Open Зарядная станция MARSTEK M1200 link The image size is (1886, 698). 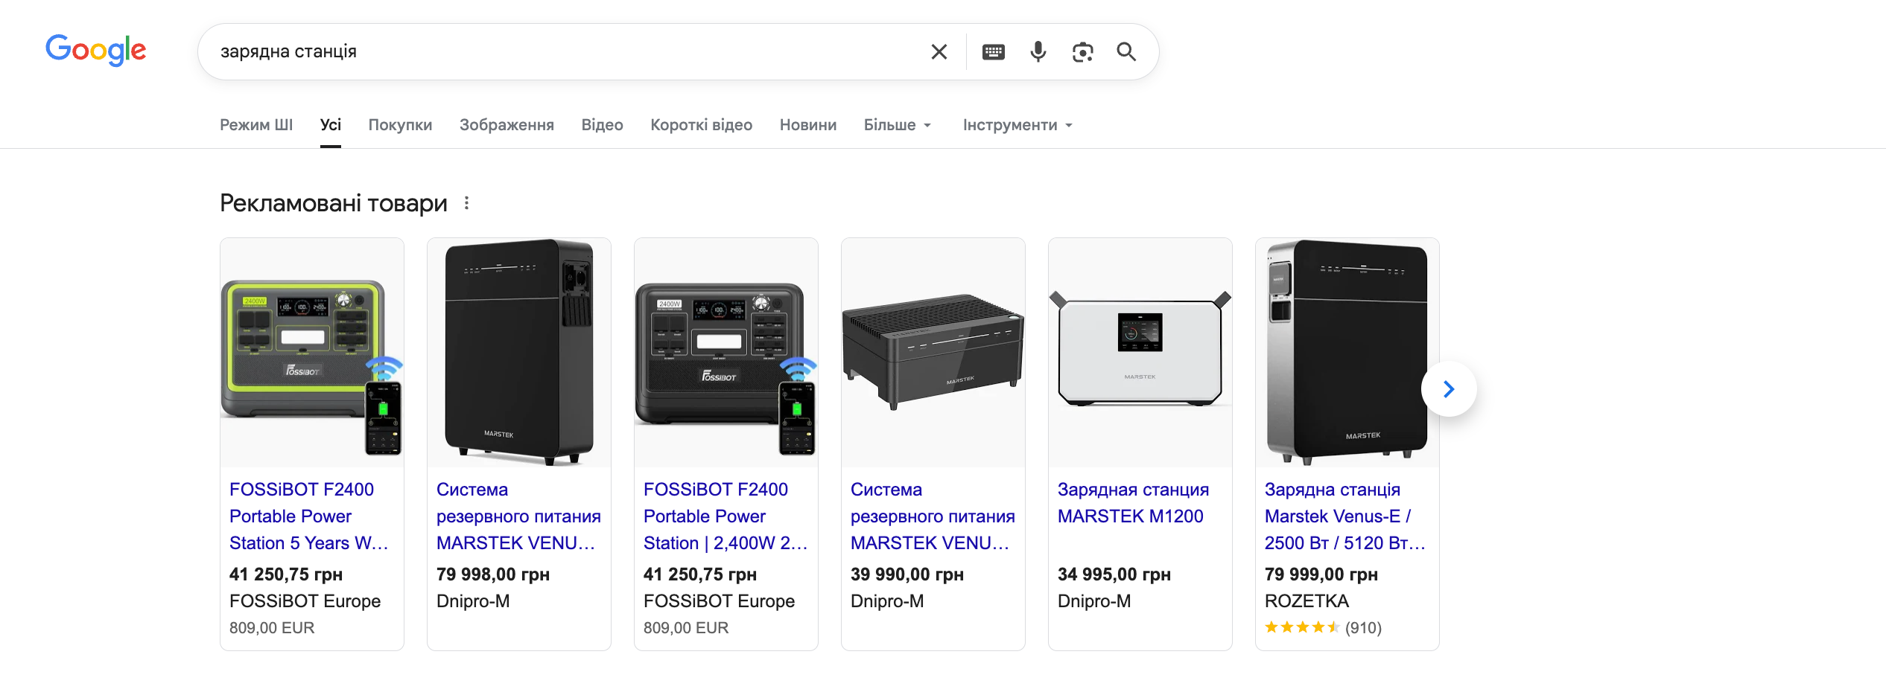pyautogui.click(x=1133, y=503)
